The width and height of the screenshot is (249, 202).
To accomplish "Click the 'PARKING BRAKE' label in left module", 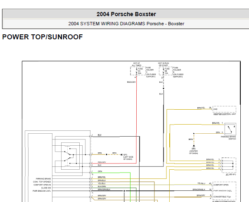I will 43,179.
